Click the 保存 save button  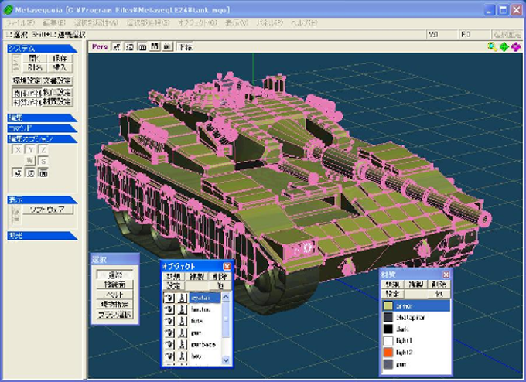(60, 58)
